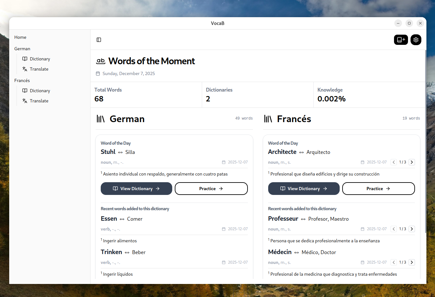Select Translate under Francés

(39, 101)
